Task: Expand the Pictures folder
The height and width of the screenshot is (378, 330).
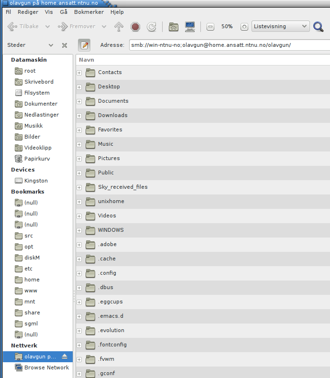Action: tap(79, 159)
